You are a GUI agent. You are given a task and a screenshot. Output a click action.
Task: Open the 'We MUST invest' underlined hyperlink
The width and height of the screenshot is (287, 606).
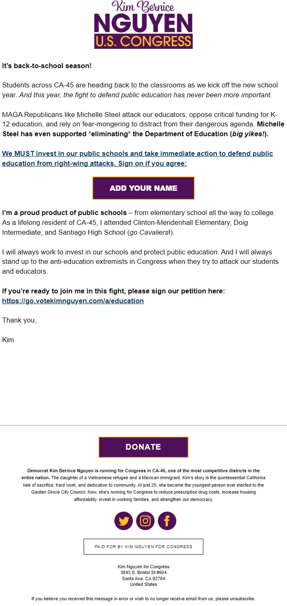point(138,153)
